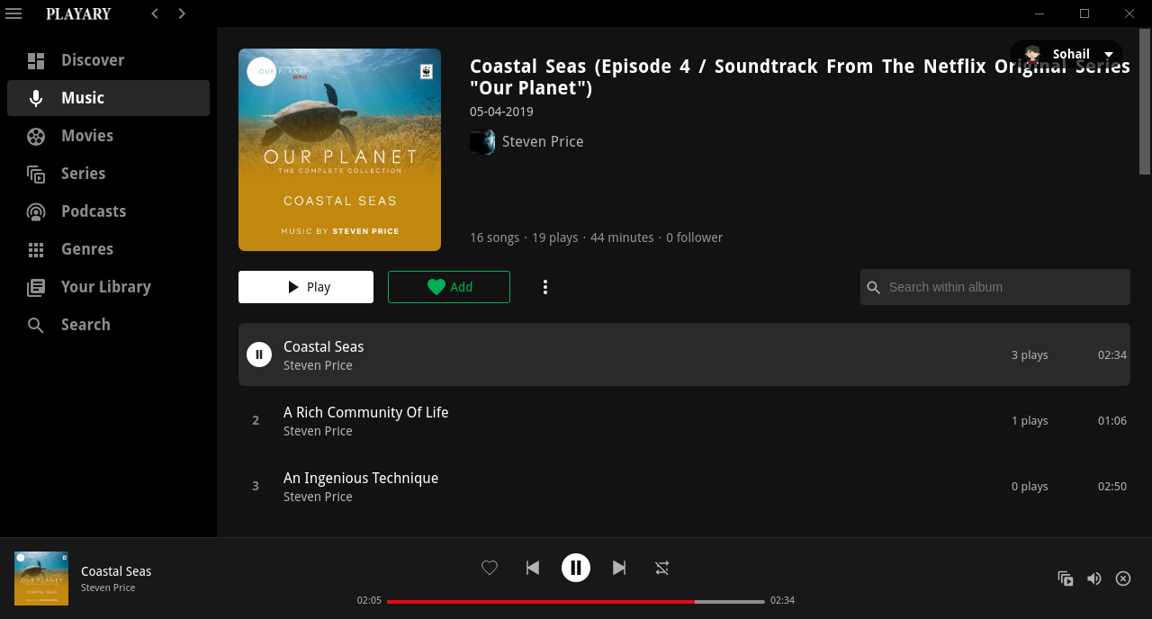
Task: Open the Discover section
Action: (x=92, y=59)
